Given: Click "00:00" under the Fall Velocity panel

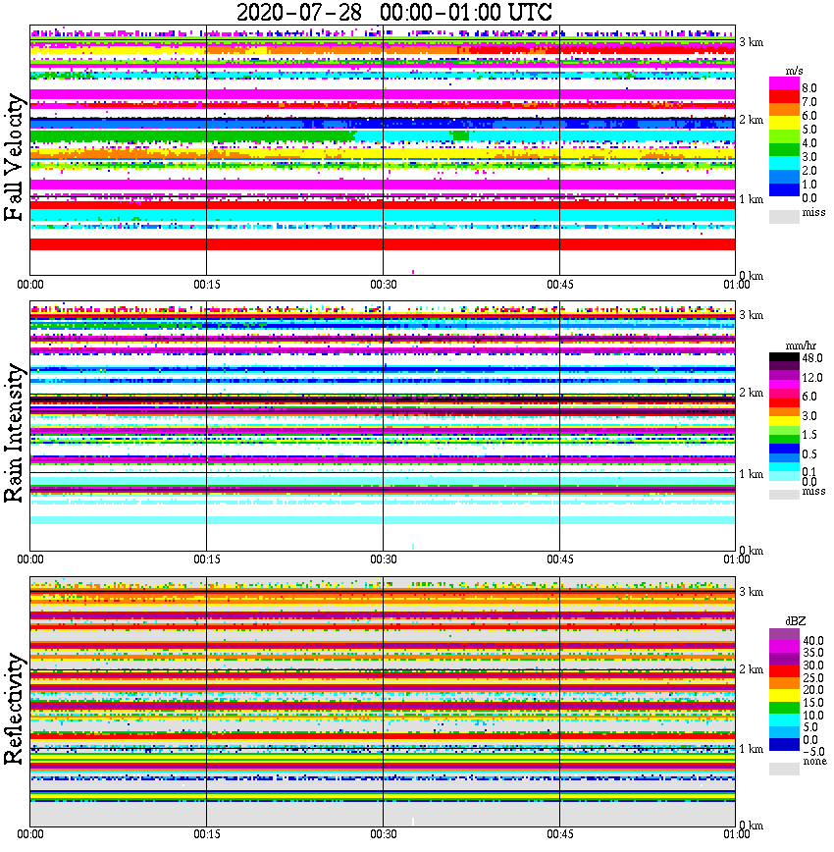Looking at the screenshot, I should point(29,285).
